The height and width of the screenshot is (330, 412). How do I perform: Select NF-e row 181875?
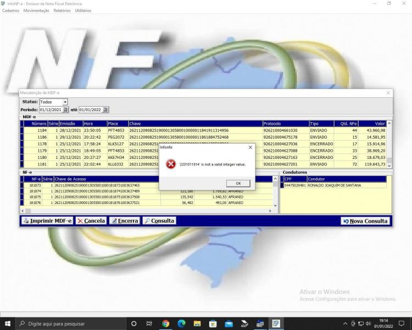pyautogui.click(x=146, y=197)
